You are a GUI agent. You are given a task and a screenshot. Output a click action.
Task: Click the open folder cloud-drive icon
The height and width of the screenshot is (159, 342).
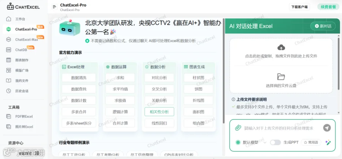tap(281, 77)
